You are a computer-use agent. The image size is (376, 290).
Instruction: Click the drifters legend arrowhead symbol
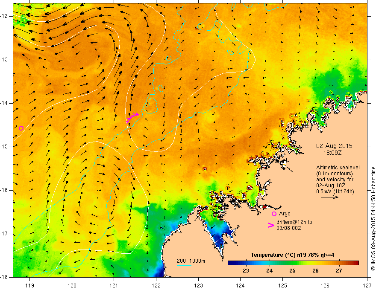click(x=271, y=225)
